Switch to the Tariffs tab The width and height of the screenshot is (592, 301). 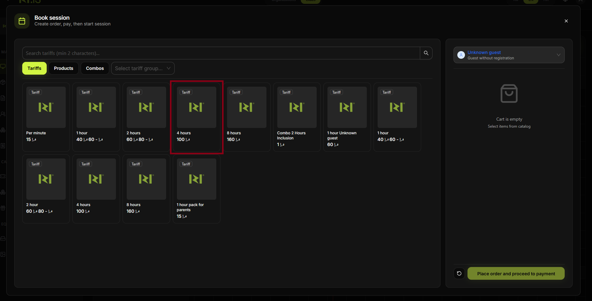(34, 68)
